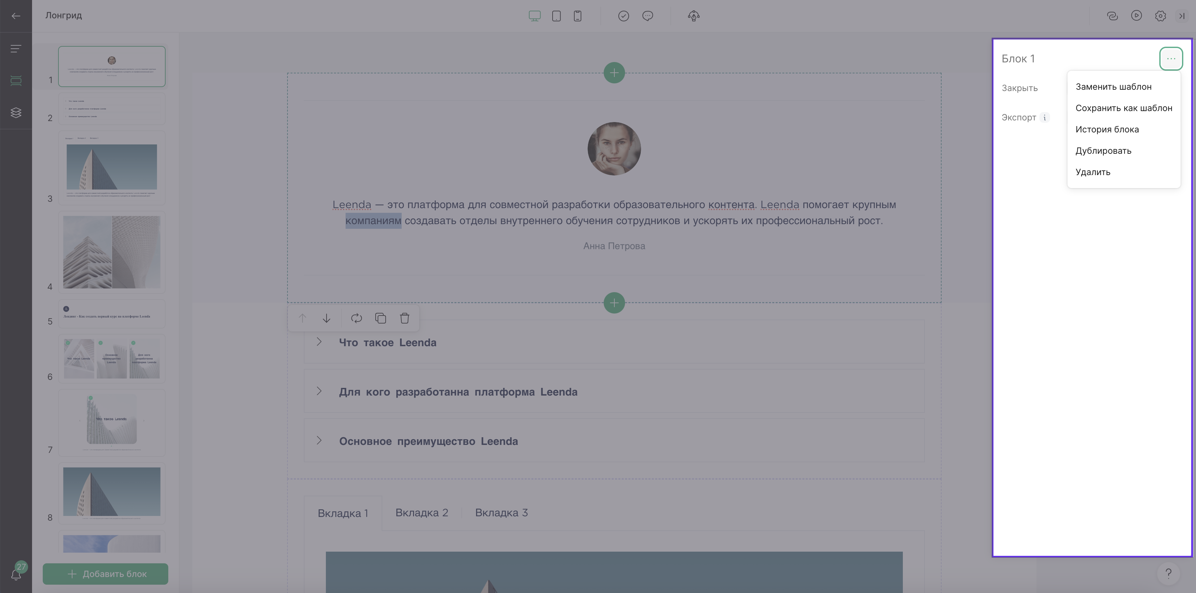Switch to desktop preview mode icon
The height and width of the screenshot is (593, 1196).
(x=534, y=16)
